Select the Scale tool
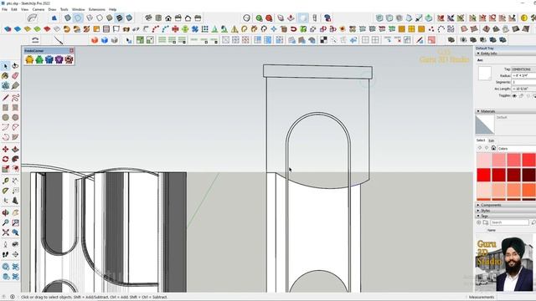Screen dimensions: 536x301 point(6,169)
